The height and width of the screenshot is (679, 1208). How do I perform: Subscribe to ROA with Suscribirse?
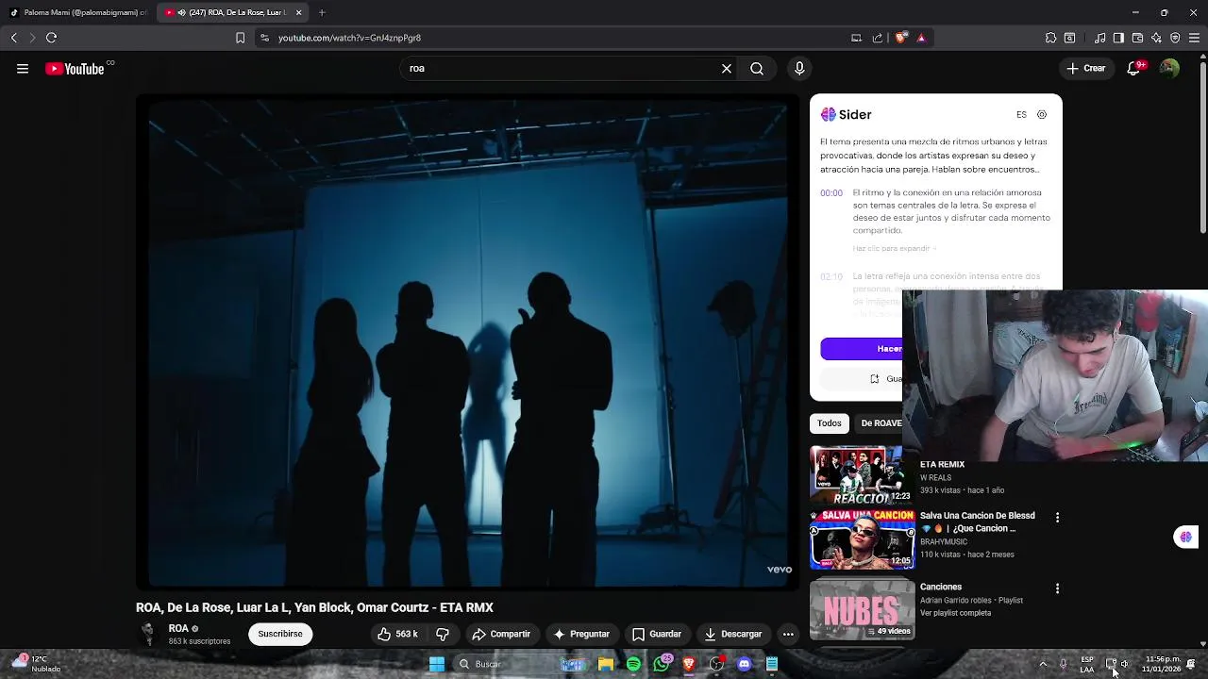pyautogui.click(x=280, y=634)
